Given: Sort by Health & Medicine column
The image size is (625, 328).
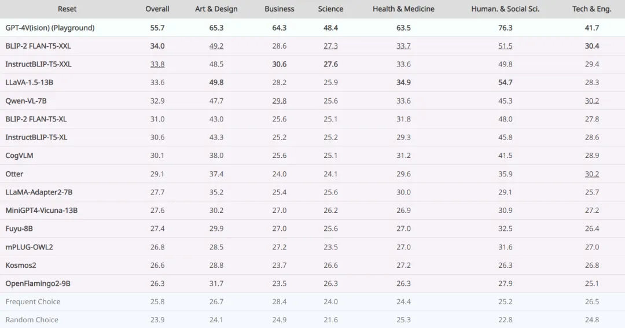Looking at the screenshot, I should coord(403,9).
